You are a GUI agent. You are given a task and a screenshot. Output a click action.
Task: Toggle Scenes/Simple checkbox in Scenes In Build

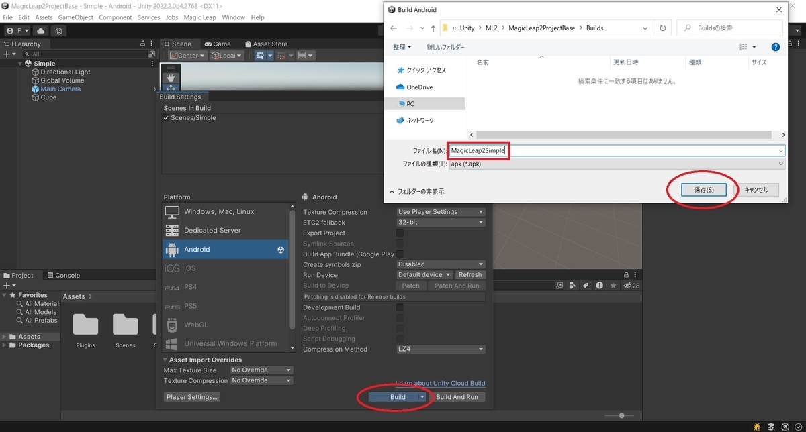167,118
